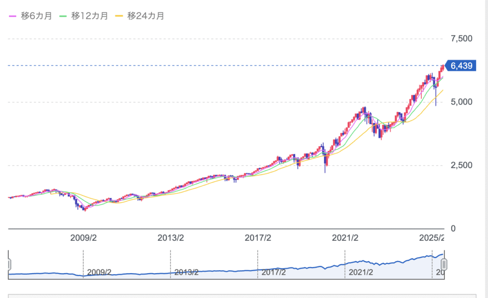Click the green line marker beside 移12カ月

point(62,16)
